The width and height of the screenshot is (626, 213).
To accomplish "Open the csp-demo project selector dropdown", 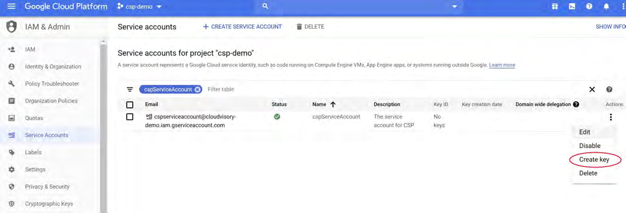I will 140,7.
